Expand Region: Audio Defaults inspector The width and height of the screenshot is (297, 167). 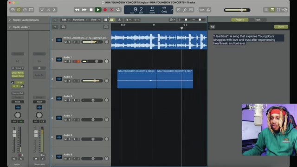(x=10, y=20)
